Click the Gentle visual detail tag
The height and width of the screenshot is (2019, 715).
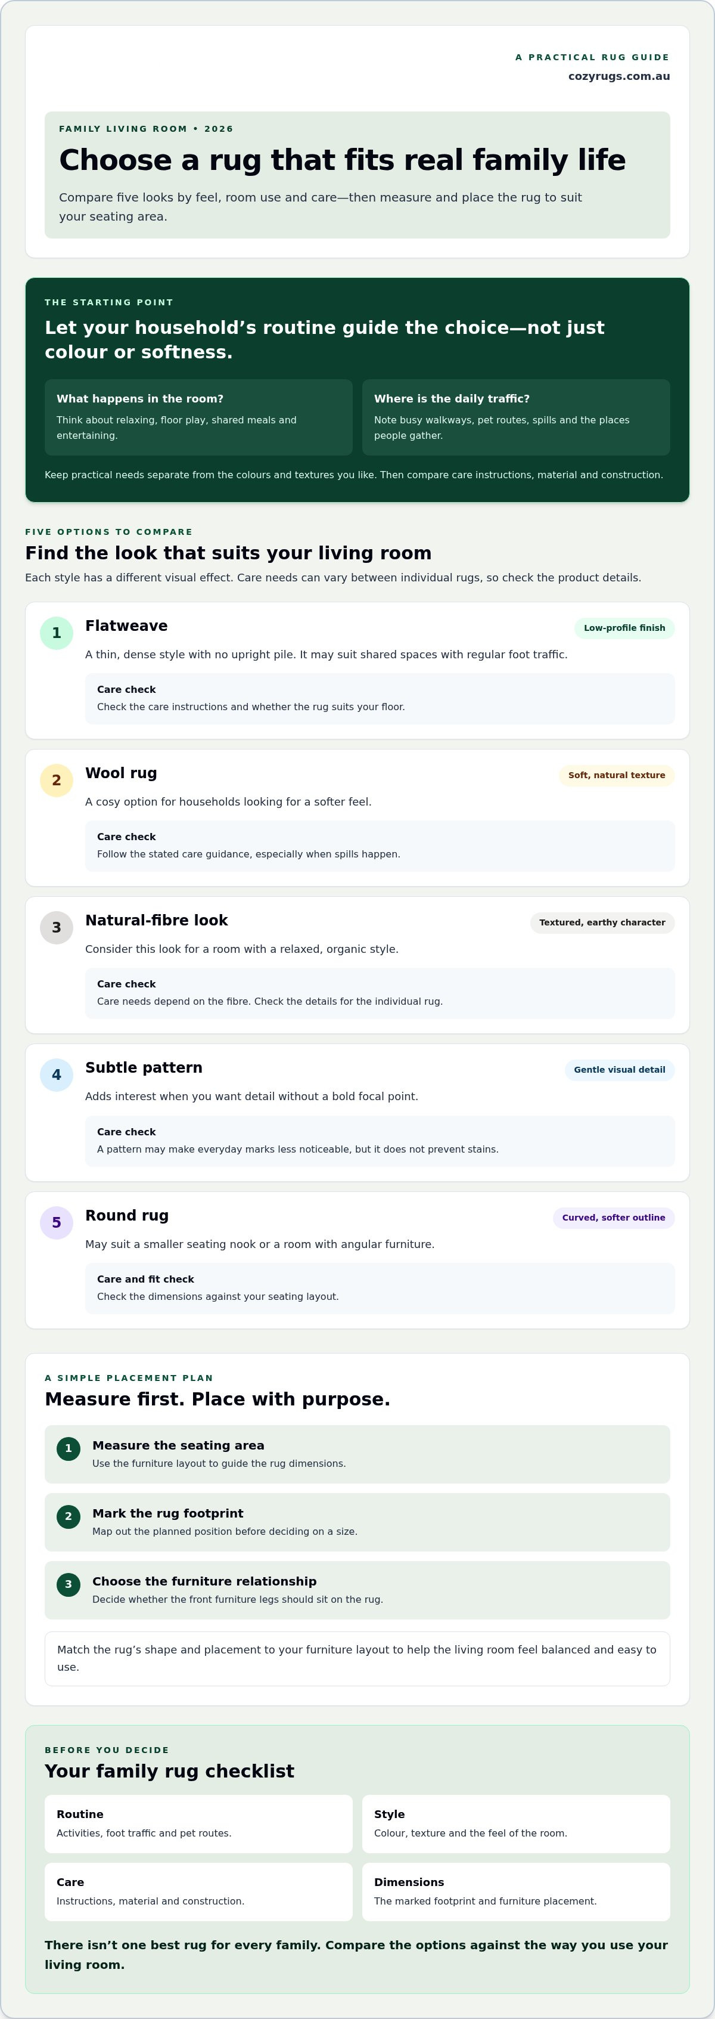pos(620,1070)
